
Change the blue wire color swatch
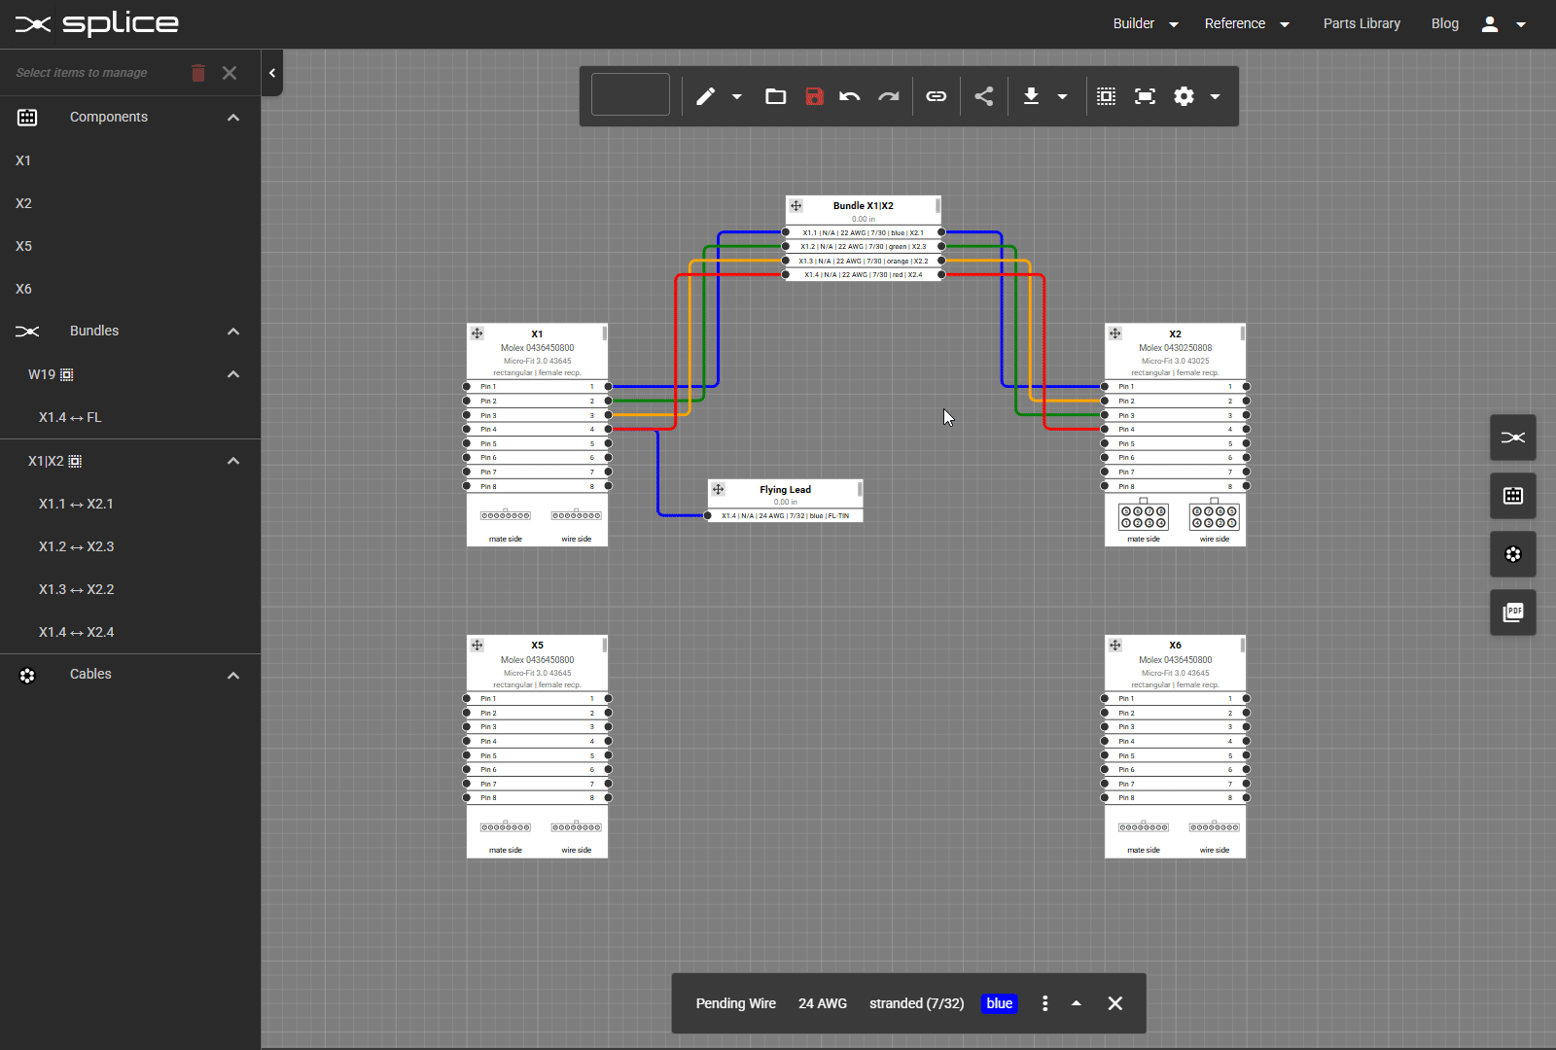(1000, 1002)
